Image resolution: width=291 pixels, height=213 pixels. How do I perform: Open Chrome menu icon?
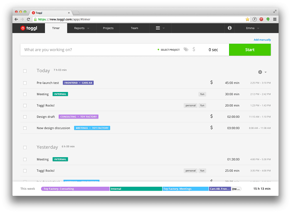[275, 19]
